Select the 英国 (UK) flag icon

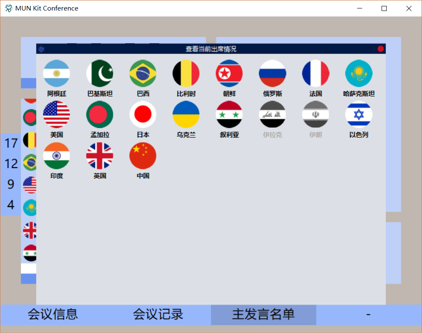tap(99, 156)
